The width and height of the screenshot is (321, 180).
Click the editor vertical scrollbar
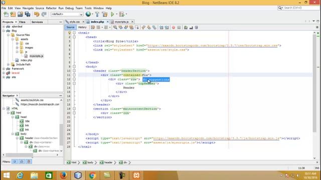click(314, 83)
